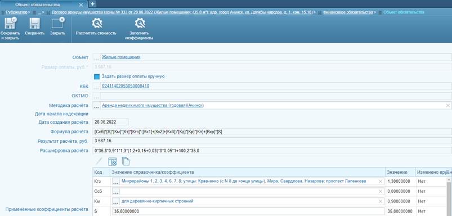Click Формула расчёта field
Image resolution: width=452 pixels, height=216 pixels.
pyautogui.click(x=272, y=132)
